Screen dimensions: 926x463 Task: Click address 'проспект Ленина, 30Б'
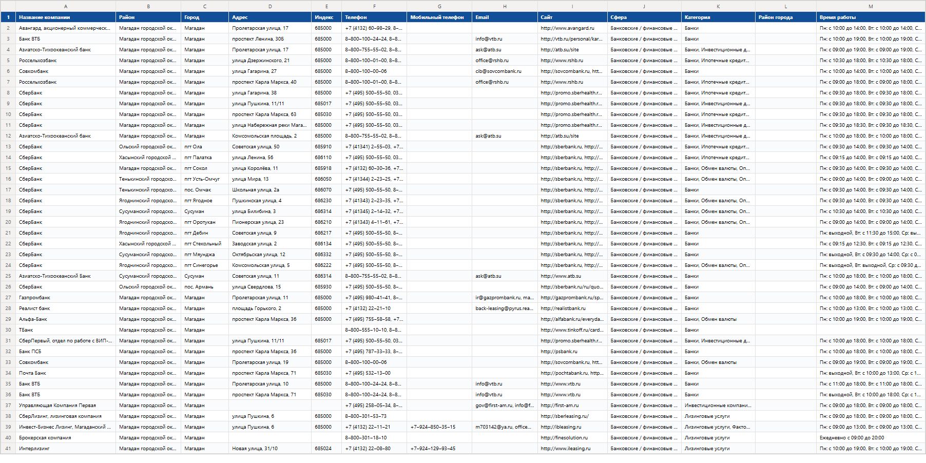pos(270,38)
